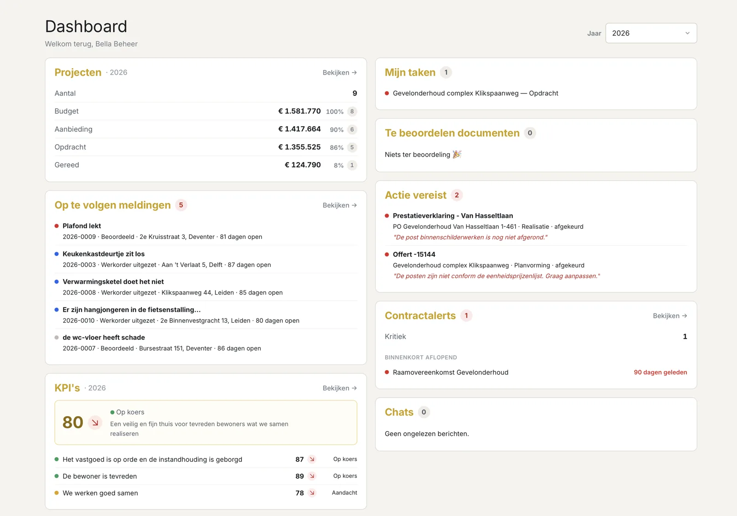Open the hangjongeren in de fietsenstalling melding
737x516 pixels.
click(x=206, y=315)
